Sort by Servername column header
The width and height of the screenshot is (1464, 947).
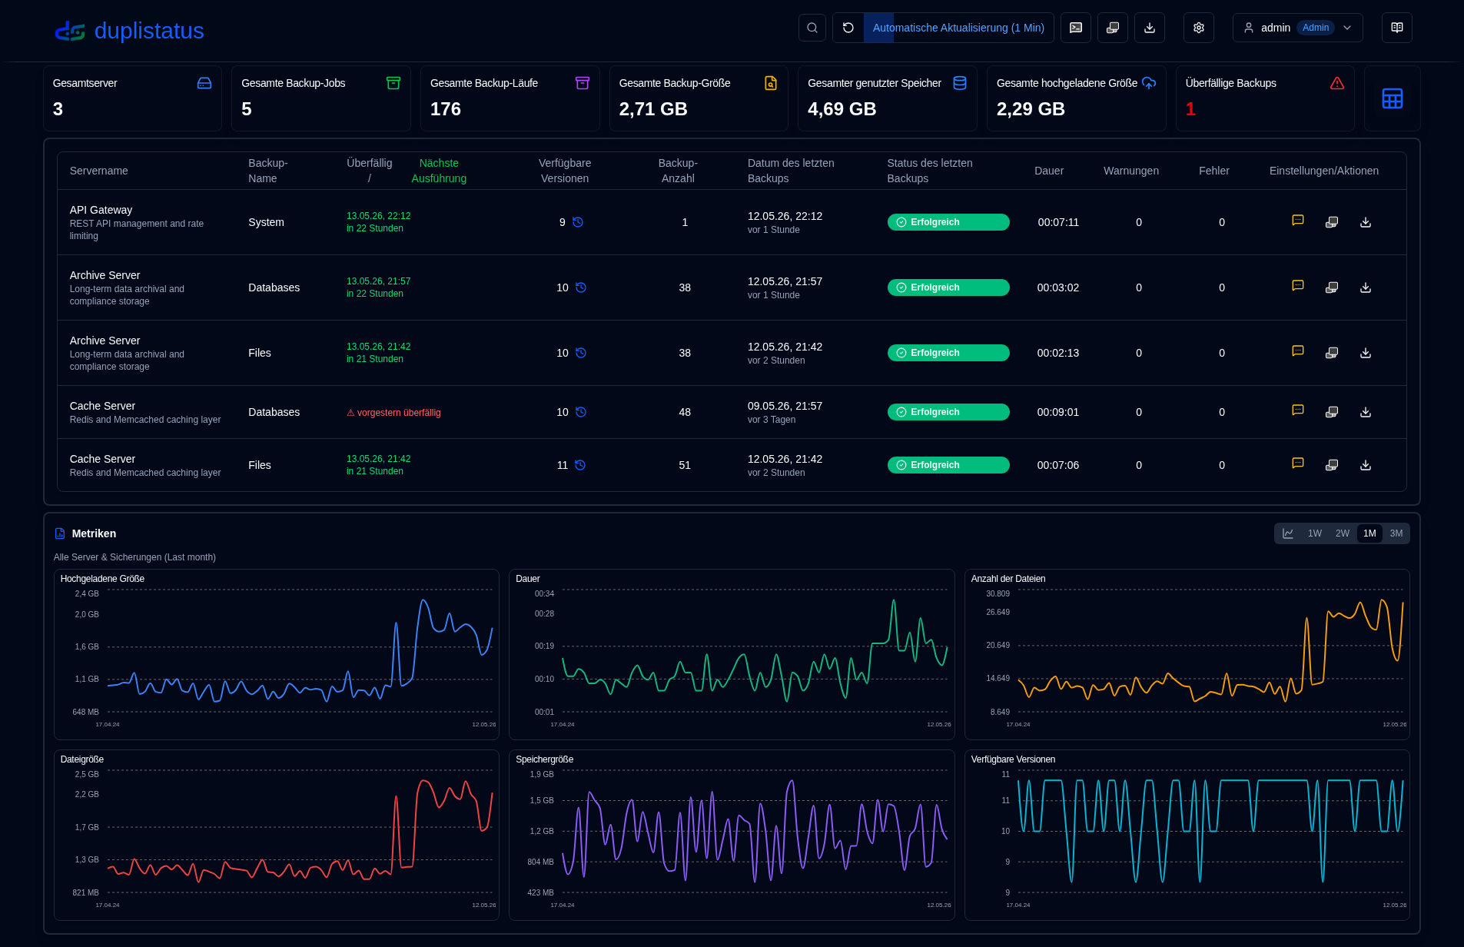[x=99, y=171]
